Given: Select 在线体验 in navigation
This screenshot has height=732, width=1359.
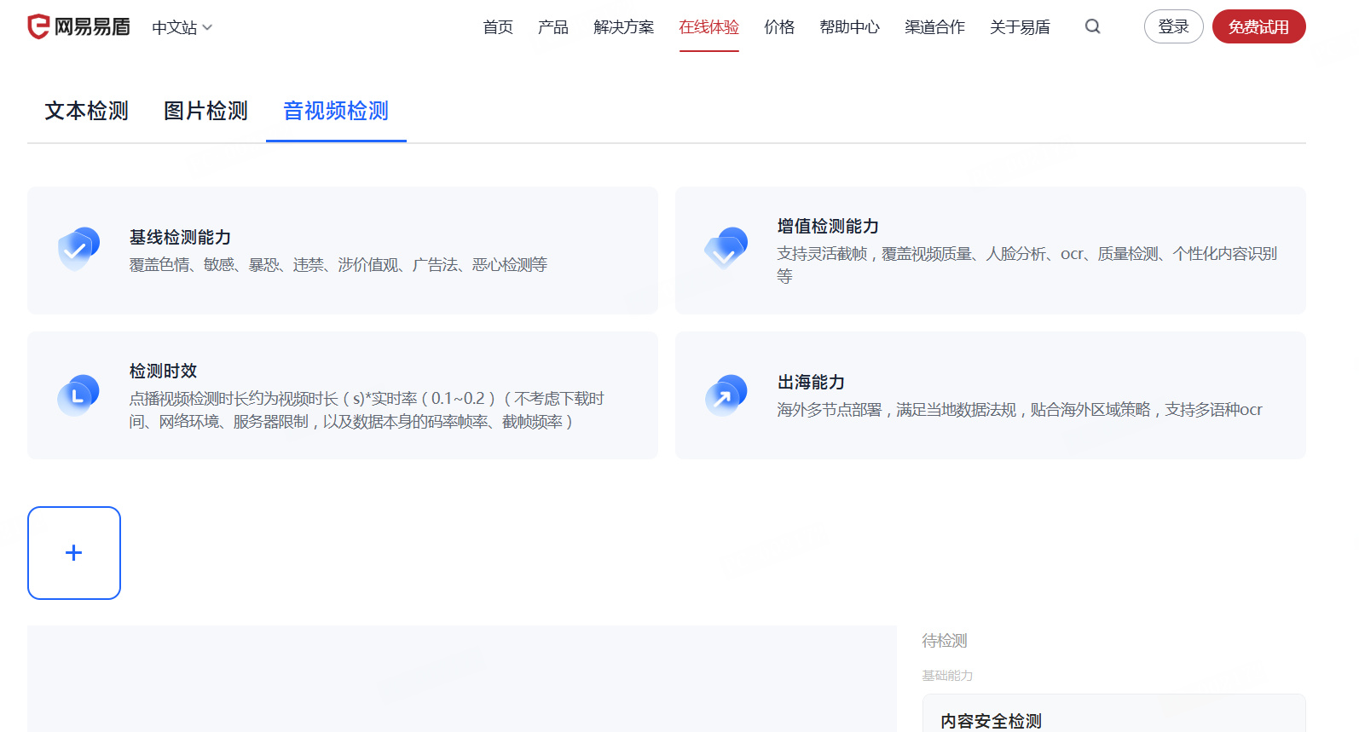Looking at the screenshot, I should (x=709, y=27).
